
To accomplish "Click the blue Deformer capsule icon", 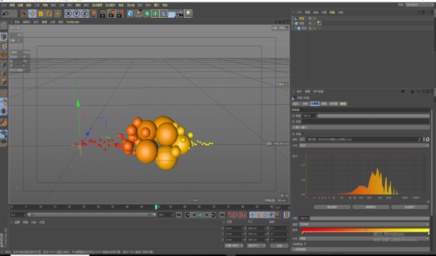I will [163, 13].
